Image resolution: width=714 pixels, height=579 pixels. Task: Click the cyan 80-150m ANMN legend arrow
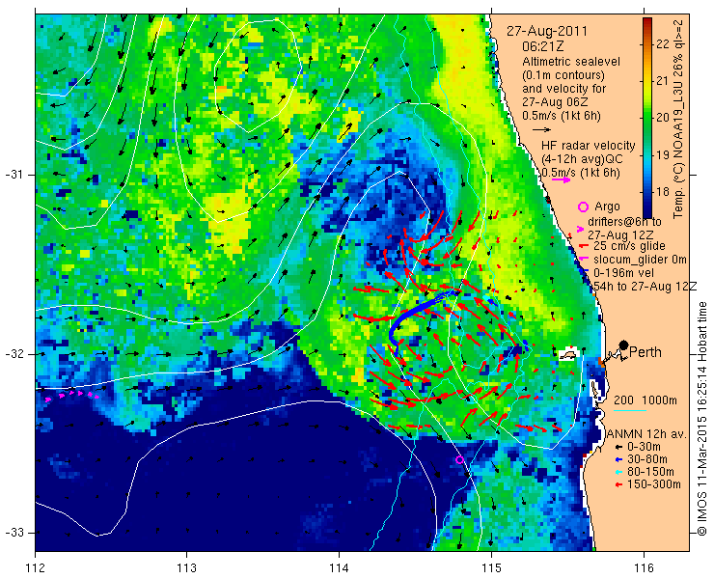click(x=618, y=472)
